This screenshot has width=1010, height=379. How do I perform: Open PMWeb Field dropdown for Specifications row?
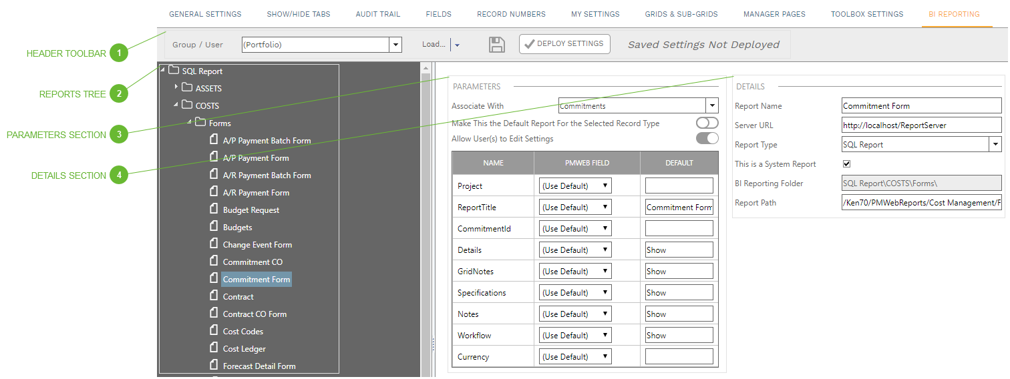point(575,292)
